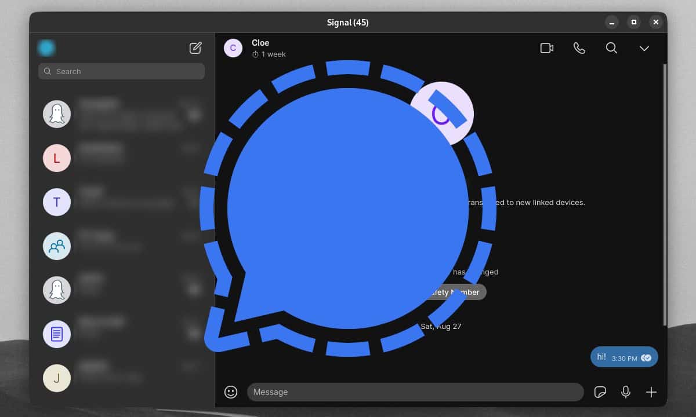Image resolution: width=696 pixels, height=417 pixels.
Task: Compose a new message with pencil icon
Action: pyautogui.click(x=195, y=48)
